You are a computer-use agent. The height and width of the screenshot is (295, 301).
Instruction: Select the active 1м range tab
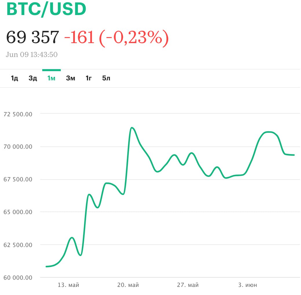point(51,78)
